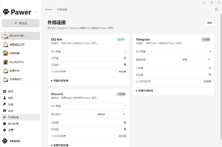
Task: Go to the 会话 menu item
Action: point(21,111)
